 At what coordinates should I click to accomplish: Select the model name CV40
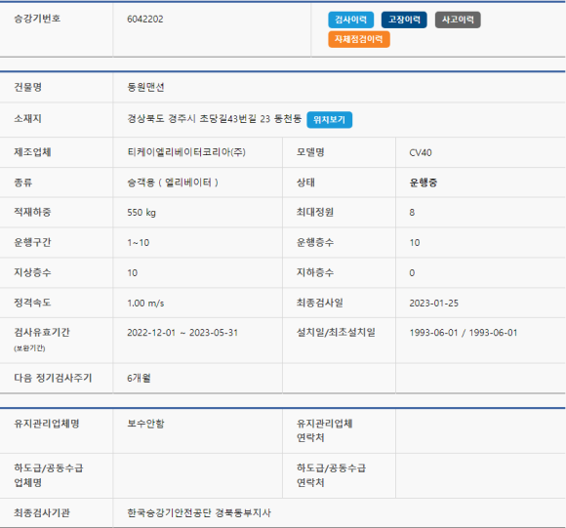421,152
